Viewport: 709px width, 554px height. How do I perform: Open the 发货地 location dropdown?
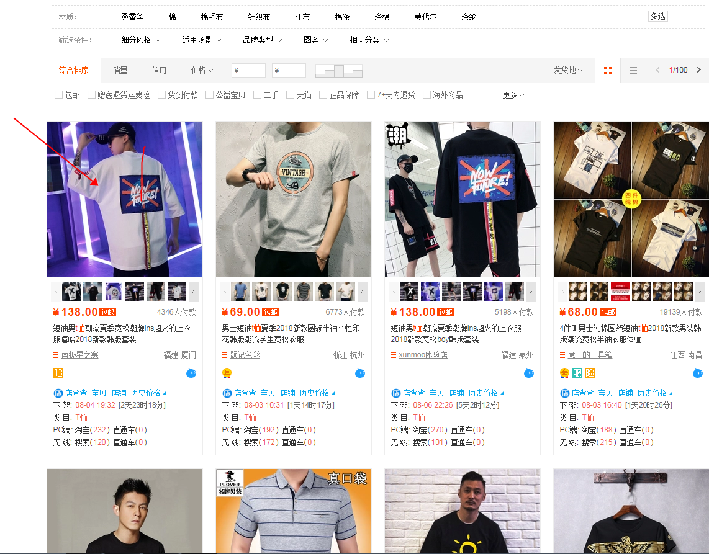[567, 70]
